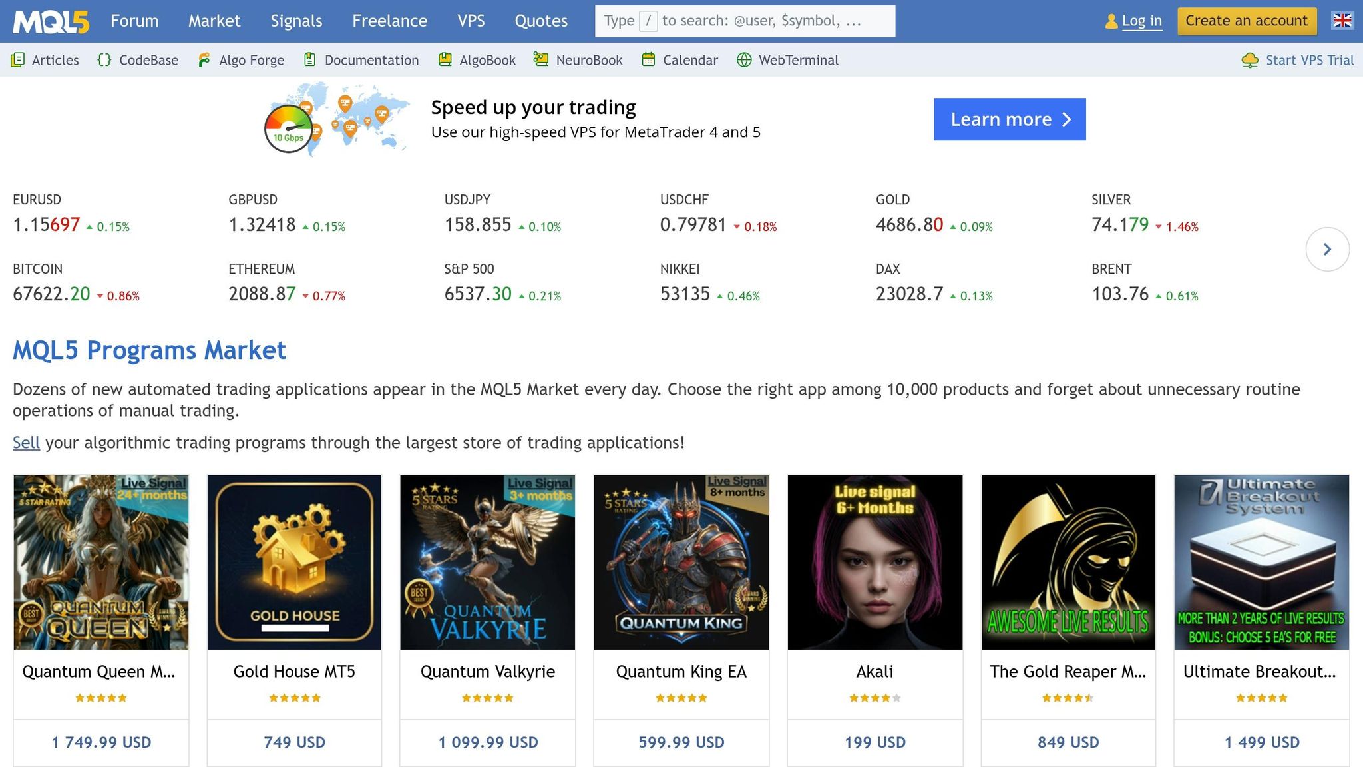Click the Quantum Valkyrie price 1 099.99 USD

(x=488, y=742)
